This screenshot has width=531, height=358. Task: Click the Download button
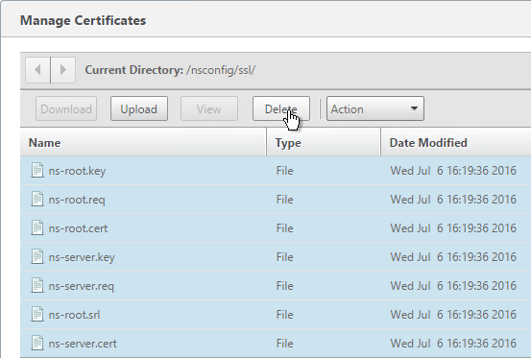tap(66, 108)
